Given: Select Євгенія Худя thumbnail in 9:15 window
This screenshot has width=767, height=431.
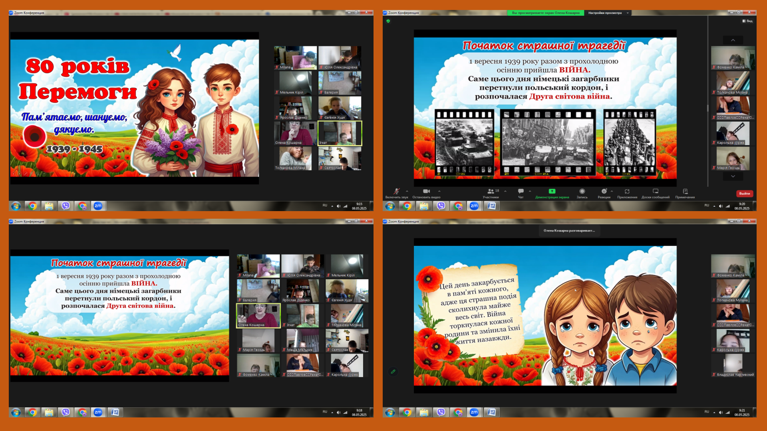Looking at the screenshot, I should [x=340, y=108].
